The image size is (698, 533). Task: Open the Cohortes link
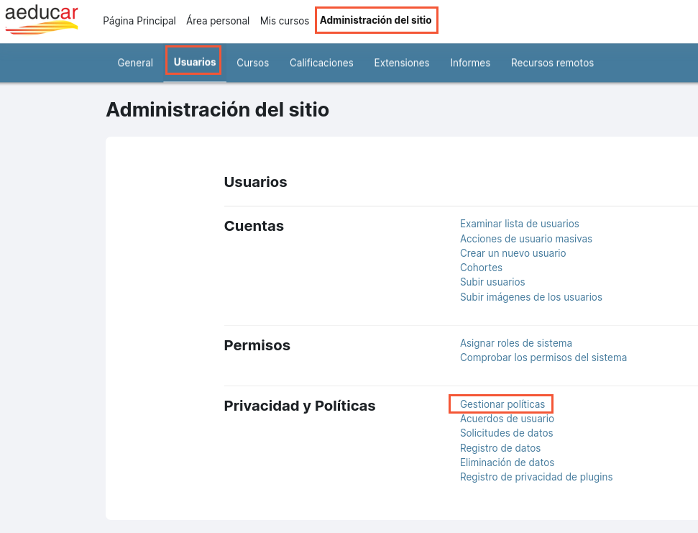(481, 268)
